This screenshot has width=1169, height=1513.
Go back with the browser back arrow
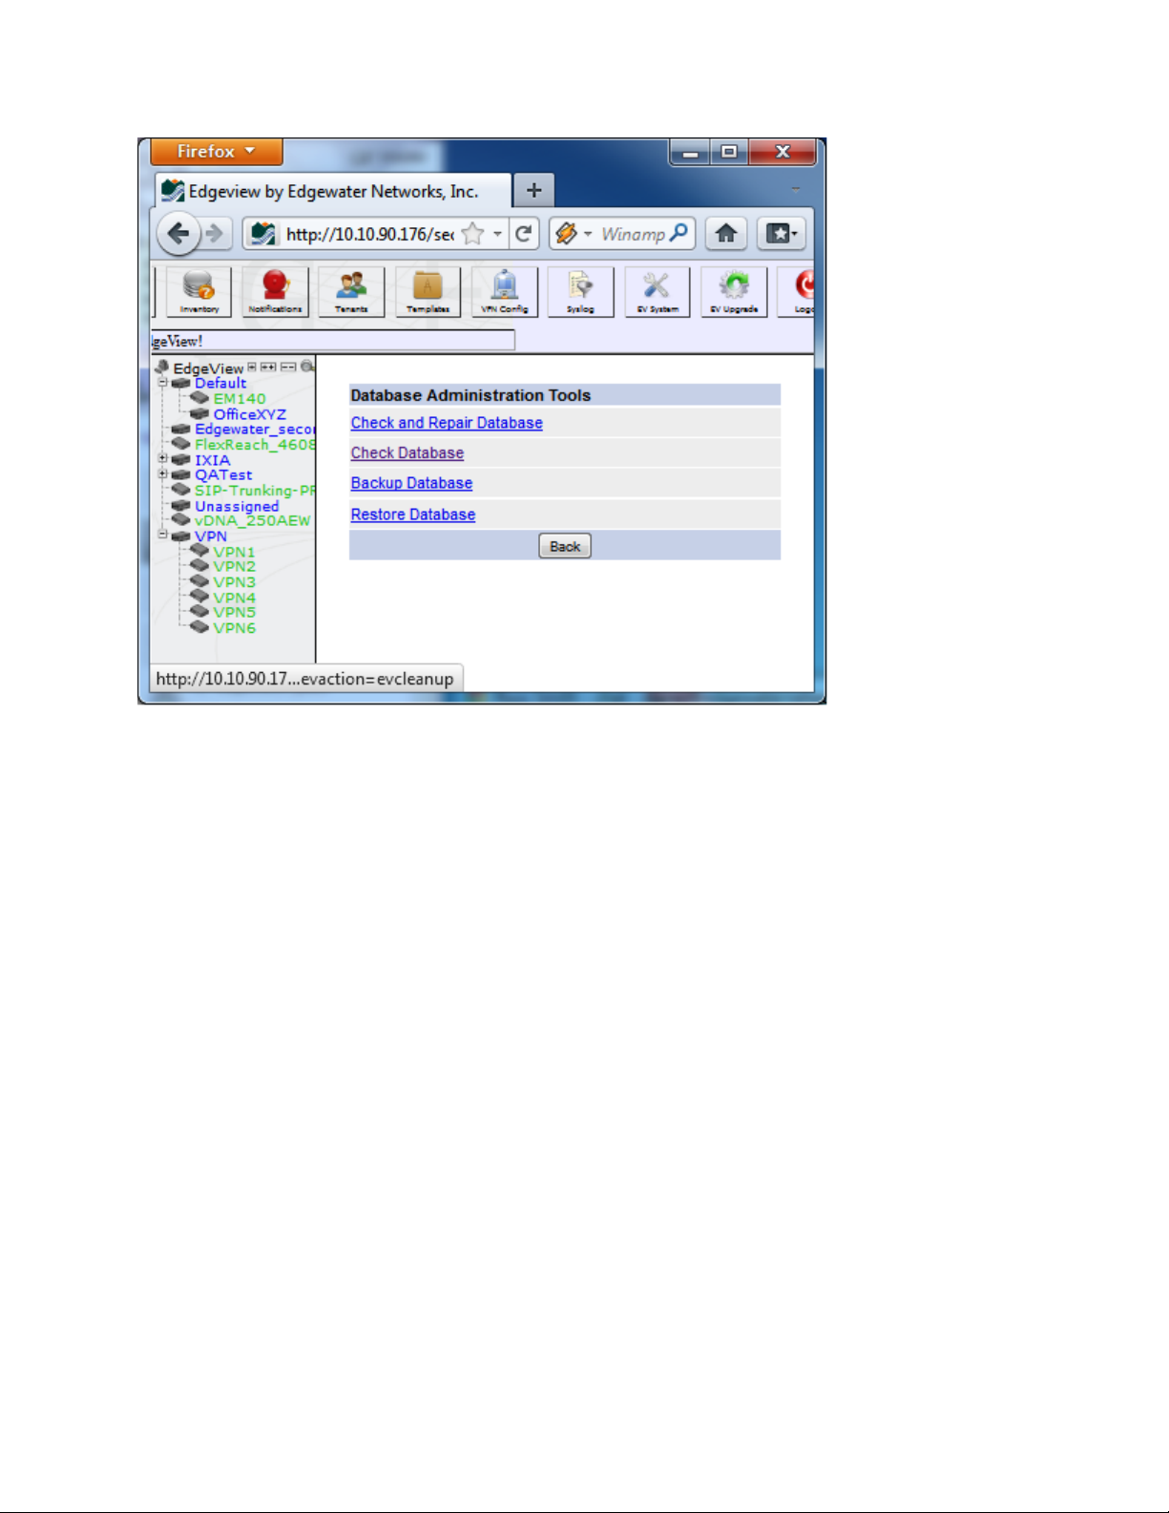pyautogui.click(x=178, y=234)
